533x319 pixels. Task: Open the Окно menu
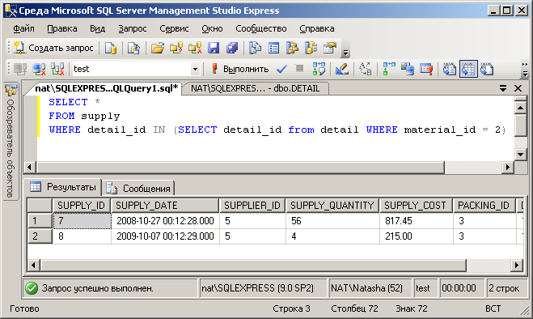[212, 28]
